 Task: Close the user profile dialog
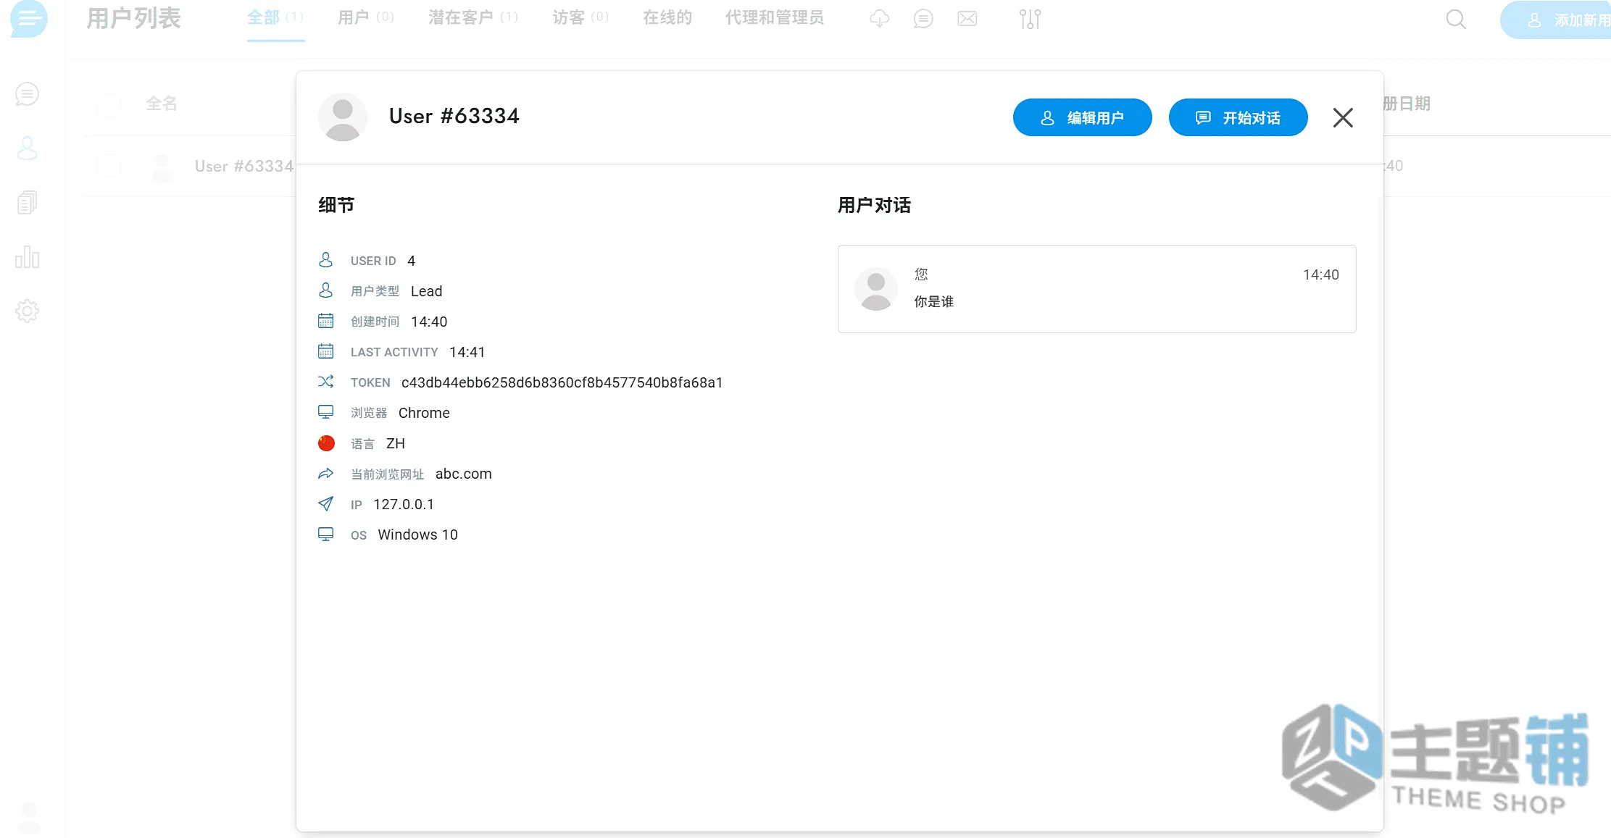1343,117
